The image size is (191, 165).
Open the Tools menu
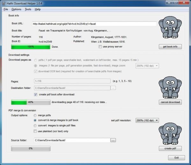click(x=28, y=9)
